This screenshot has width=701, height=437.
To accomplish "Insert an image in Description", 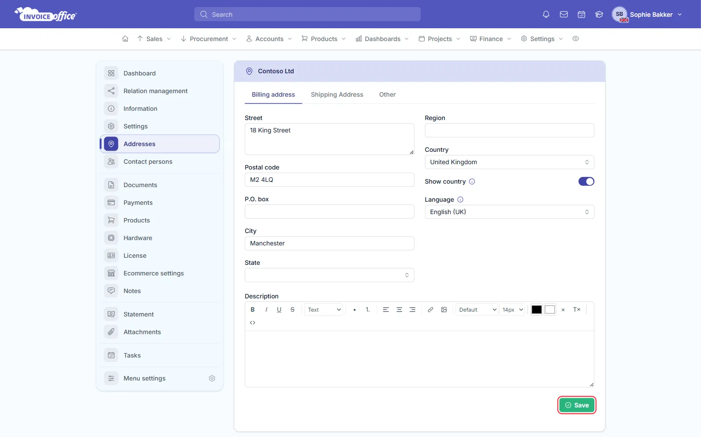I will coord(444,309).
